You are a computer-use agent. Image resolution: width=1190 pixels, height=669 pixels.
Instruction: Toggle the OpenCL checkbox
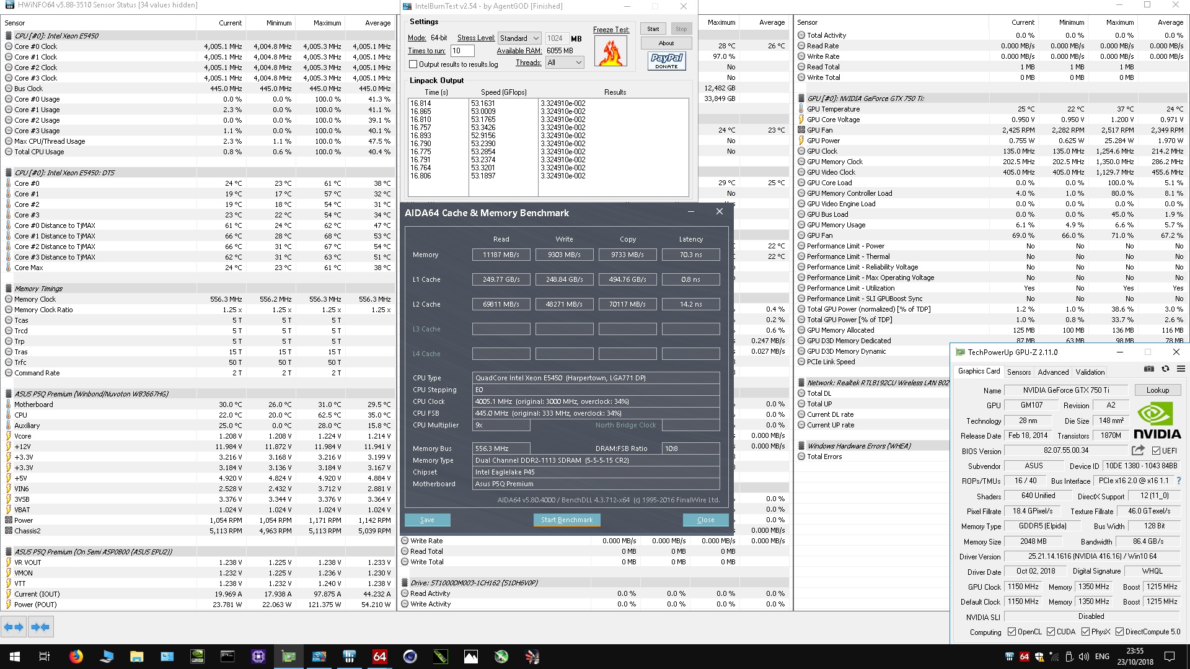(1011, 632)
